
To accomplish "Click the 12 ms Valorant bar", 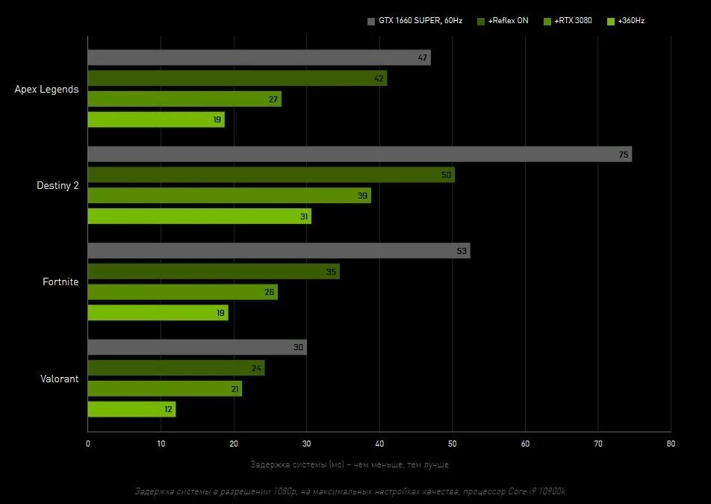I will 131,409.
